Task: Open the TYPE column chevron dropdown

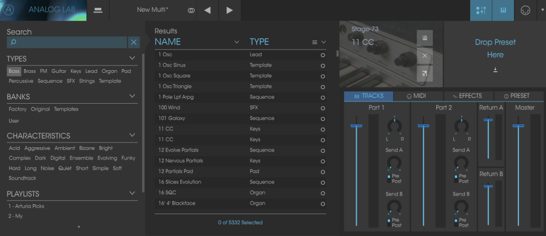Action: [324, 43]
